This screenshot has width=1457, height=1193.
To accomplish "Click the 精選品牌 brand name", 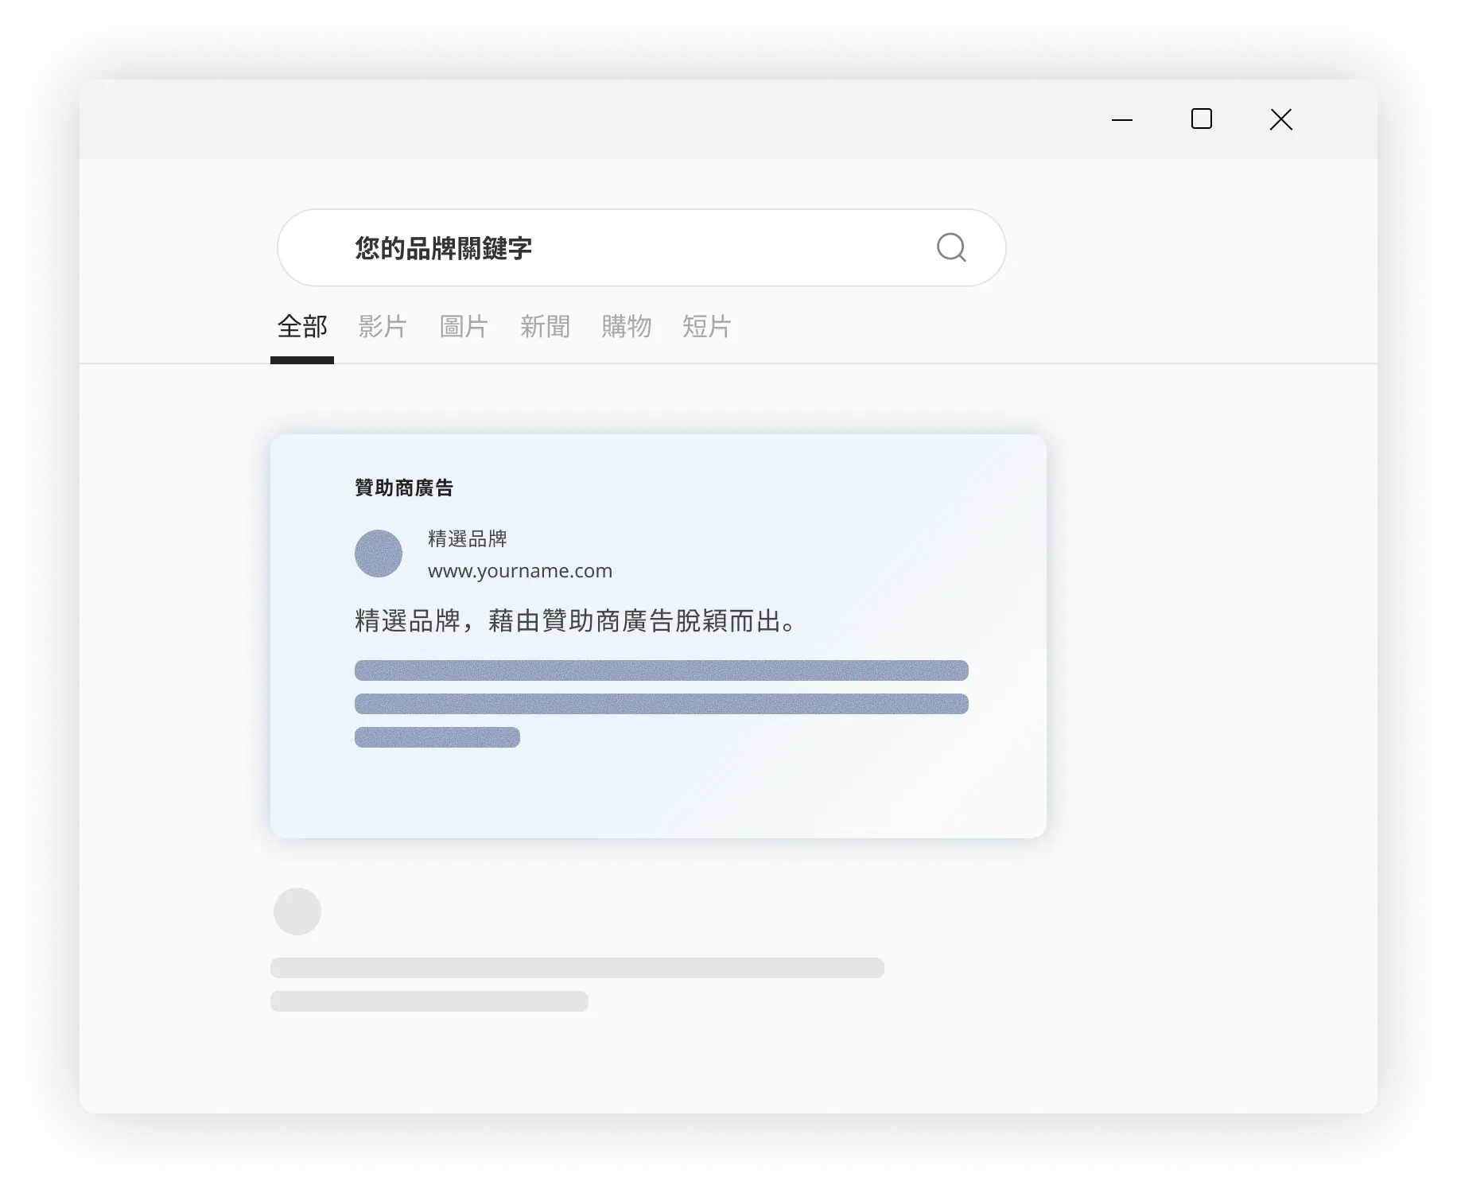I will (468, 538).
